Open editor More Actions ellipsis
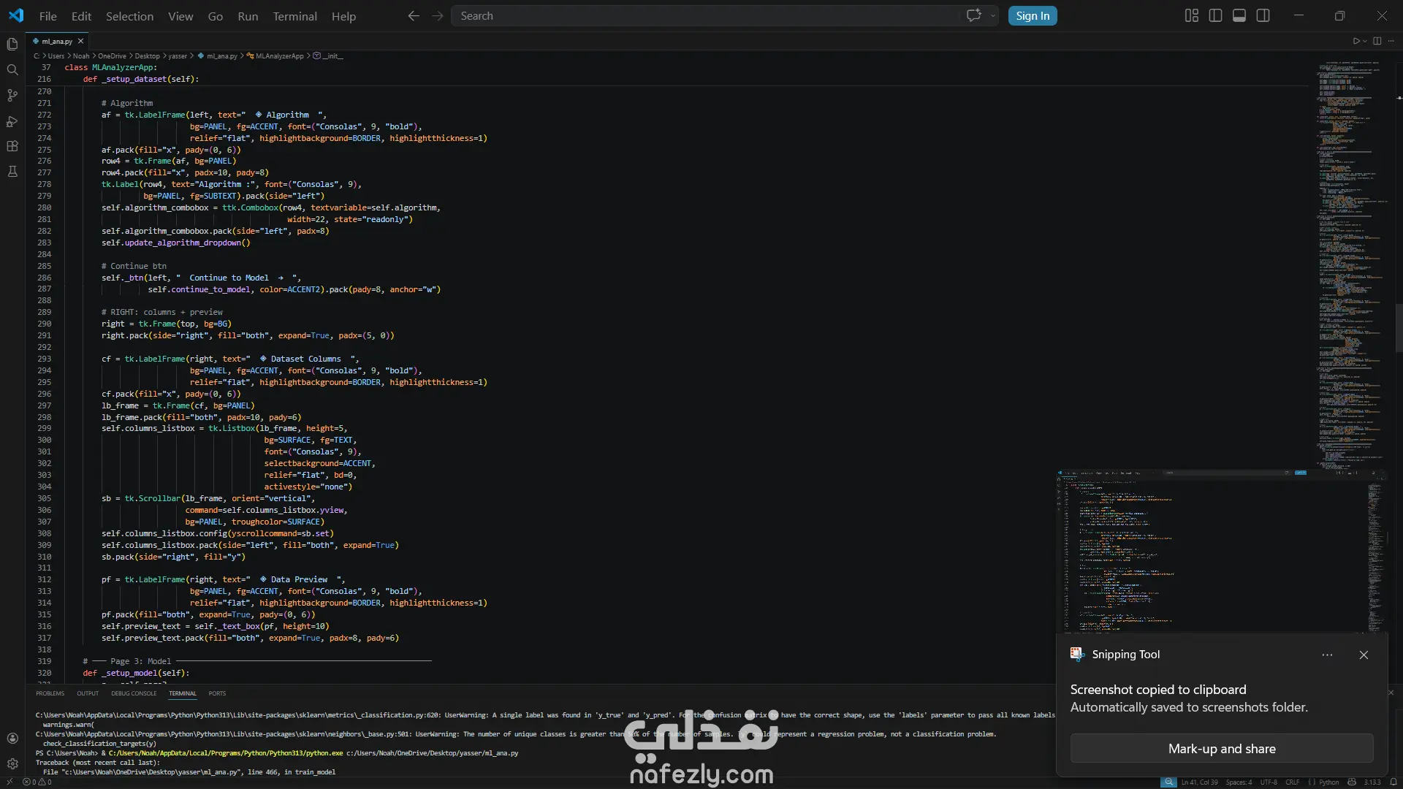The height and width of the screenshot is (789, 1403). [x=1391, y=41]
